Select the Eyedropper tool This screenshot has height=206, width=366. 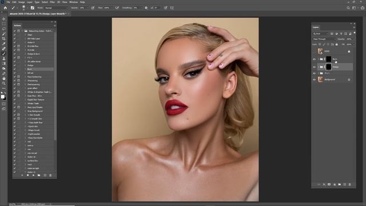4,43
